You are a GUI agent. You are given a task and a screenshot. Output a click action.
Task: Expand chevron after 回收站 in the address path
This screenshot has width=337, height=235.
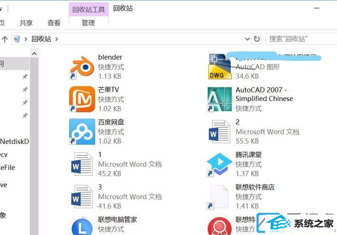[57, 39]
